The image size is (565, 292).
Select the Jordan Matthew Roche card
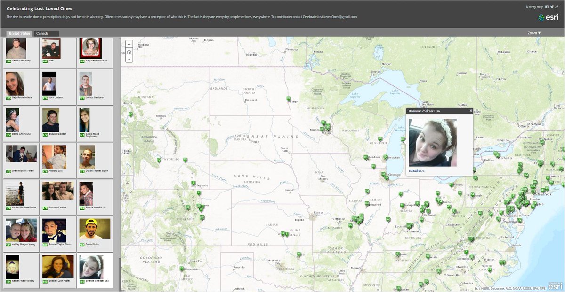(21, 197)
